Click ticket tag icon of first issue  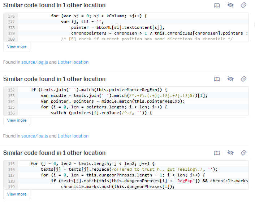point(243,5)
